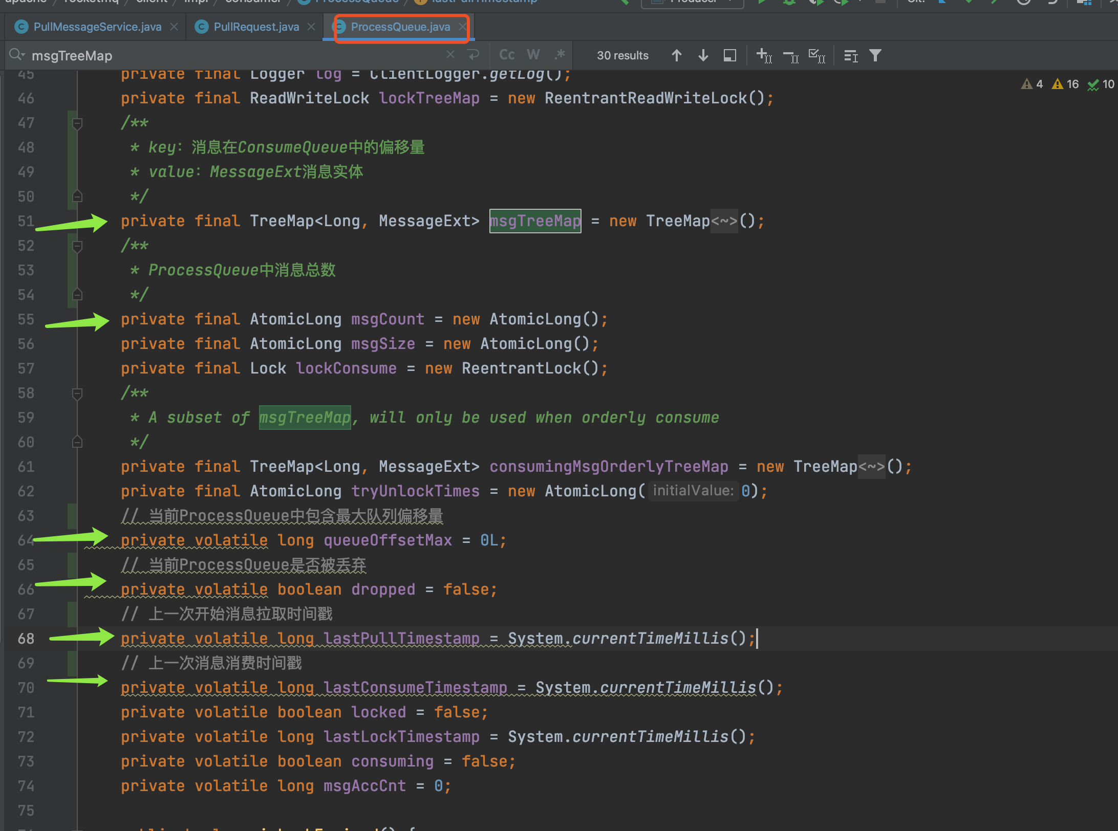Add selection for next occurrence
This screenshot has height=831, width=1118.
[764, 55]
